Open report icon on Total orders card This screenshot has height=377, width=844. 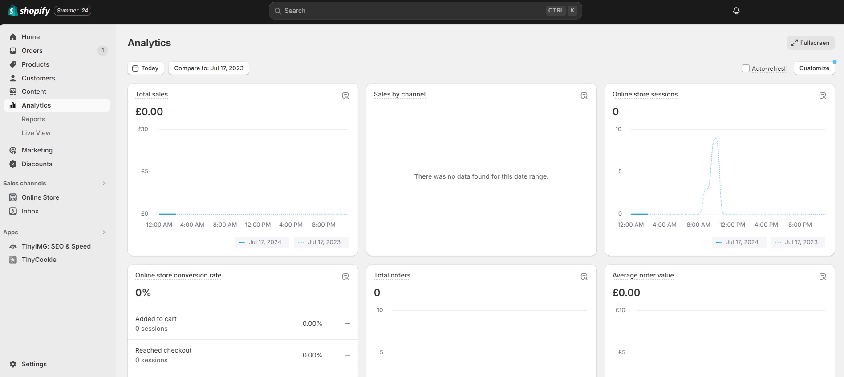tap(584, 277)
